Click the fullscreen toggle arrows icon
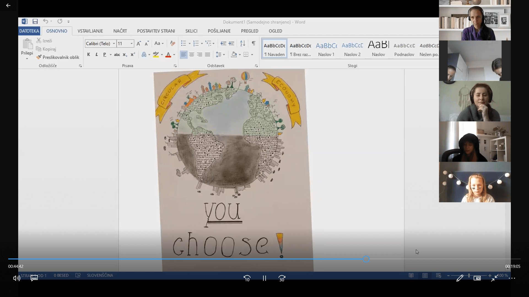Image resolution: width=529 pixels, height=297 pixels. pyautogui.click(x=495, y=278)
